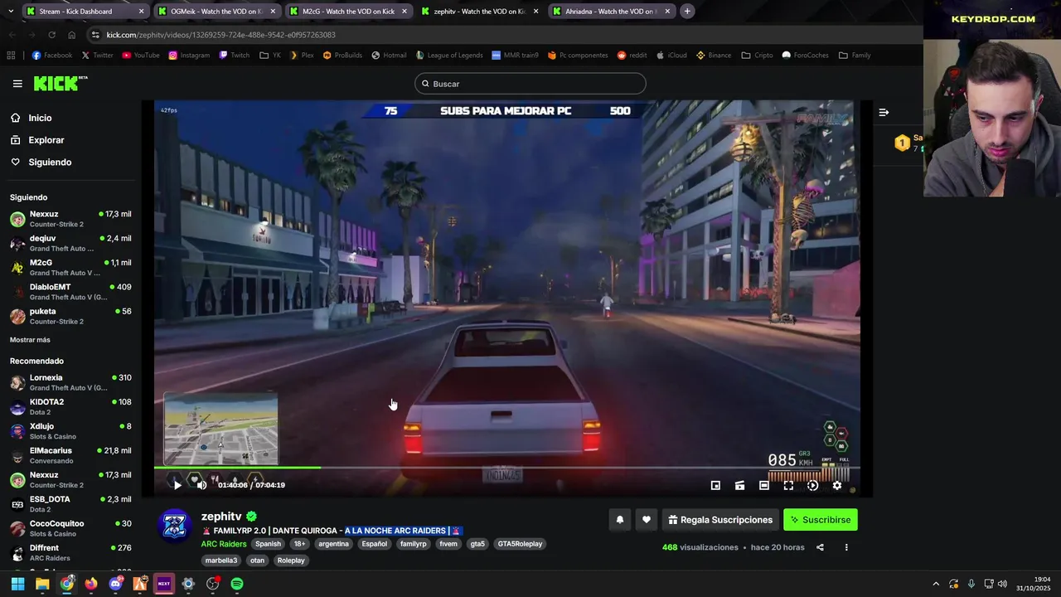
Task: Switch to OGMeik VOD browser tab
Action: [x=216, y=12]
